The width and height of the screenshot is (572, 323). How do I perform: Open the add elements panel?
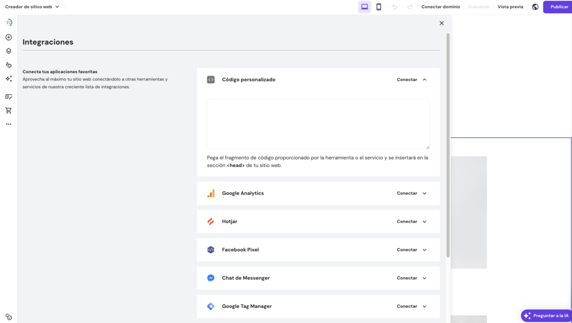tap(8, 37)
